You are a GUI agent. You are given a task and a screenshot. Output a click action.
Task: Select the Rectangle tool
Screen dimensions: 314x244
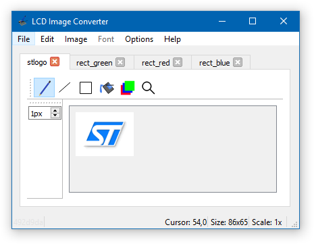[x=86, y=88]
